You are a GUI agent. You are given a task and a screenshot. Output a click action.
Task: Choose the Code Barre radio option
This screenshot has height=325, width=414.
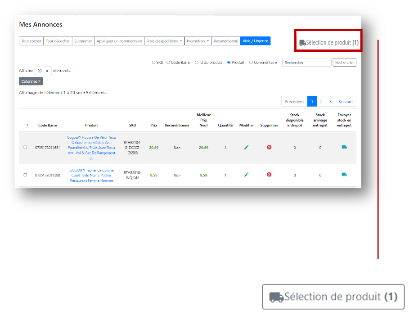tap(168, 63)
